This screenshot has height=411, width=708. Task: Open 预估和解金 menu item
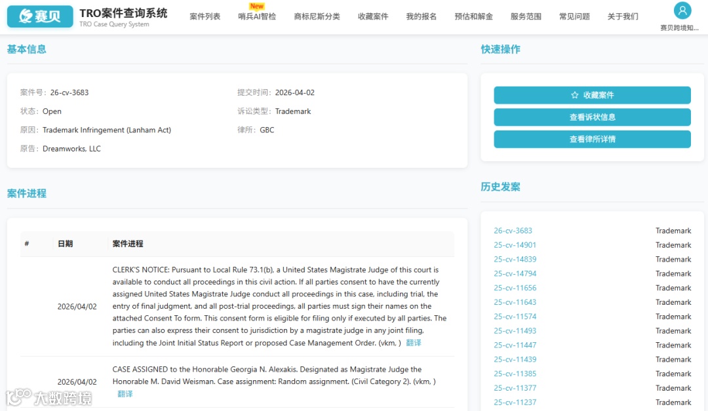pyautogui.click(x=474, y=16)
